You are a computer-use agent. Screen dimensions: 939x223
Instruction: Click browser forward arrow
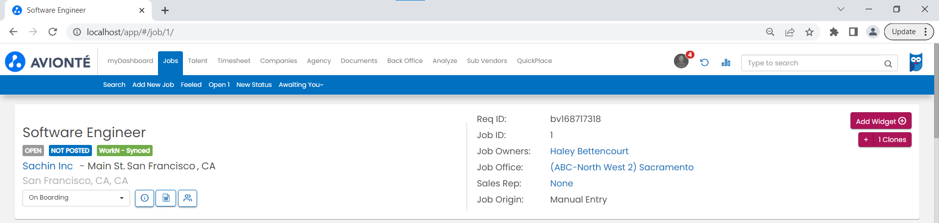[33, 32]
